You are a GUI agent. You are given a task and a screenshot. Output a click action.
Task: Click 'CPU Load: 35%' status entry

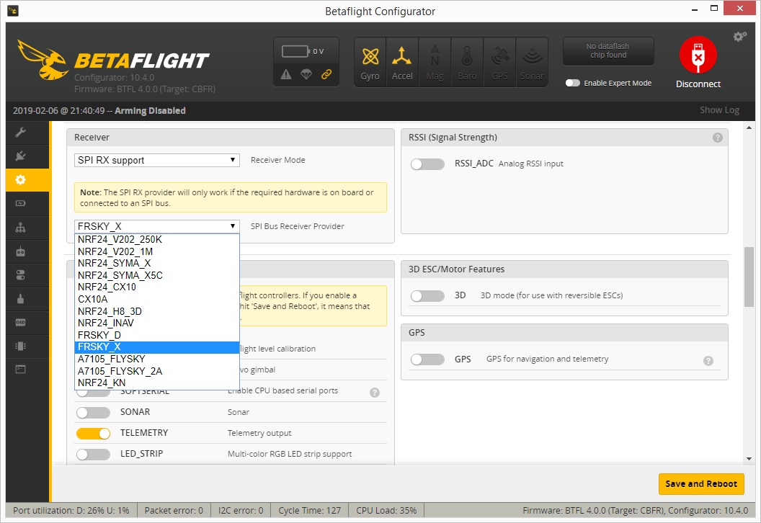tap(386, 510)
